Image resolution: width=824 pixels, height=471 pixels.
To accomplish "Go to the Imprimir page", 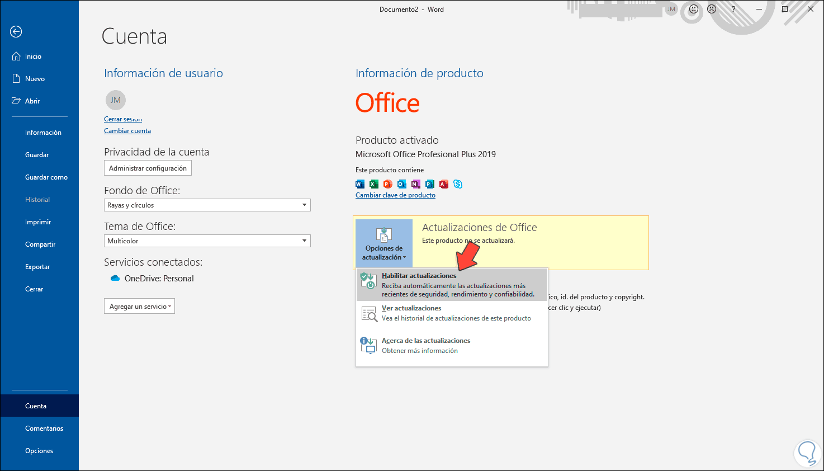I will (40, 222).
